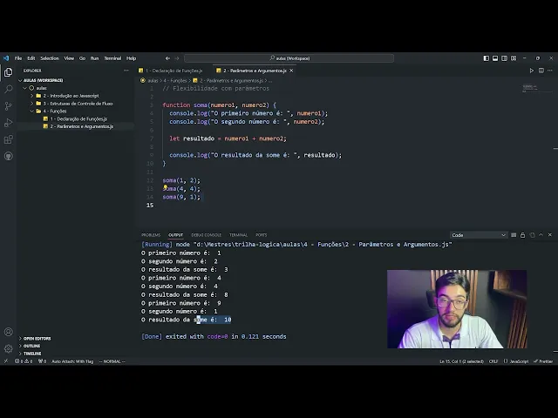Open the Go menu
558x418 pixels.
tap(82, 58)
